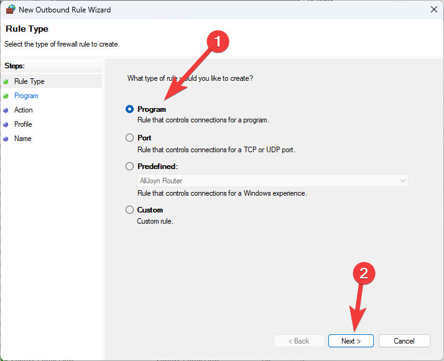444x361 pixels.
Task: Click the firewall wizard icon in title bar
Action: (x=11, y=9)
